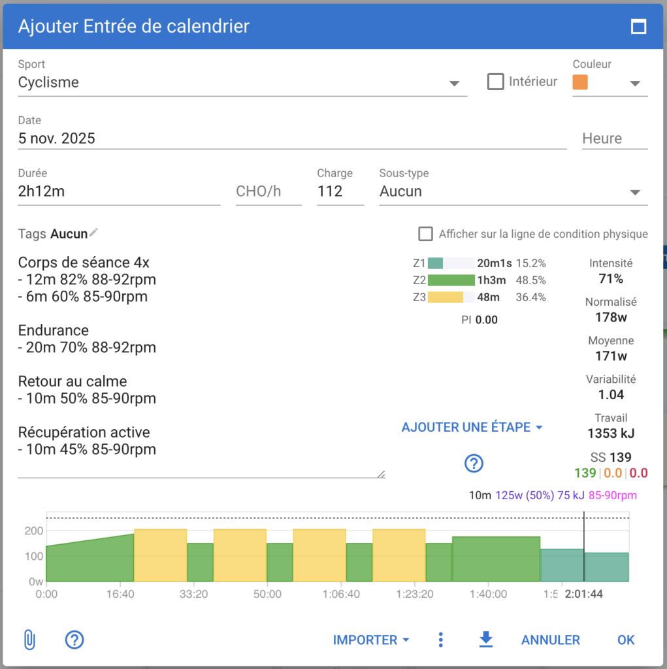This screenshot has width=667, height=669.
Task: Click the download workout icon
Action: [x=485, y=640]
